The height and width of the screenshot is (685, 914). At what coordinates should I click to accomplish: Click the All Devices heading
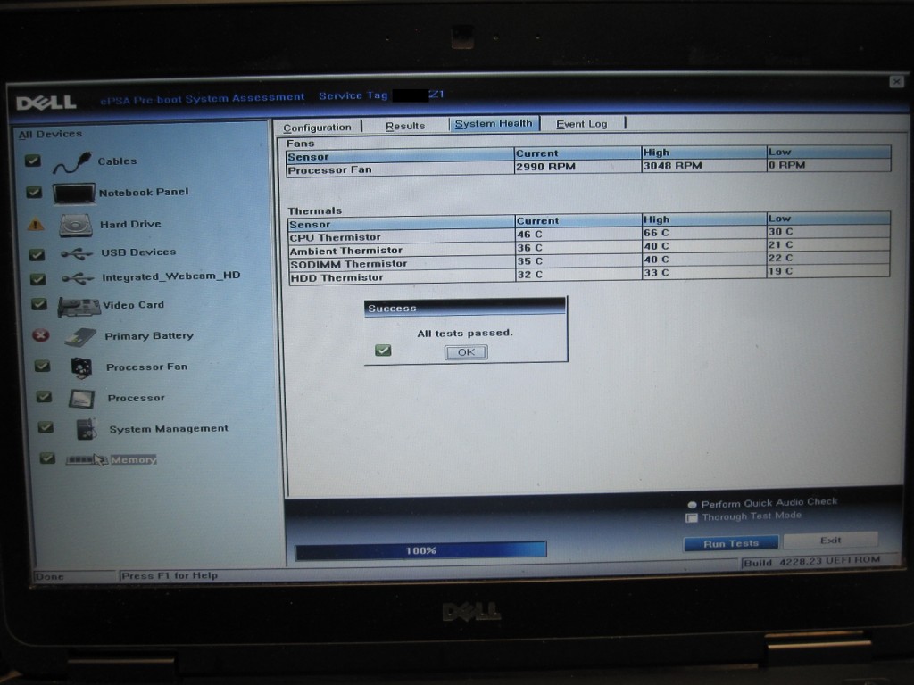[50, 134]
